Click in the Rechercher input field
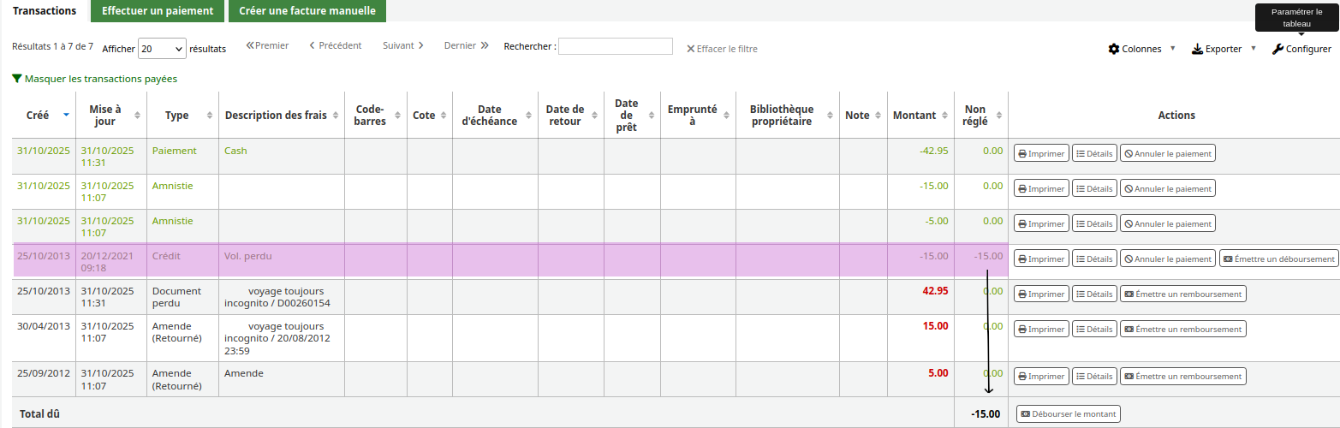 (x=615, y=46)
